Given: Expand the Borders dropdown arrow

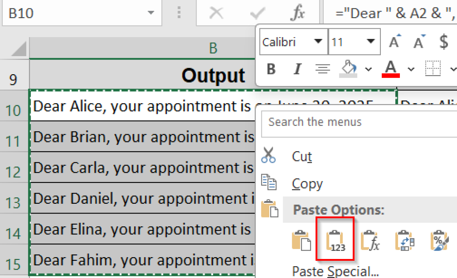Looking at the screenshot, I should click(x=453, y=69).
